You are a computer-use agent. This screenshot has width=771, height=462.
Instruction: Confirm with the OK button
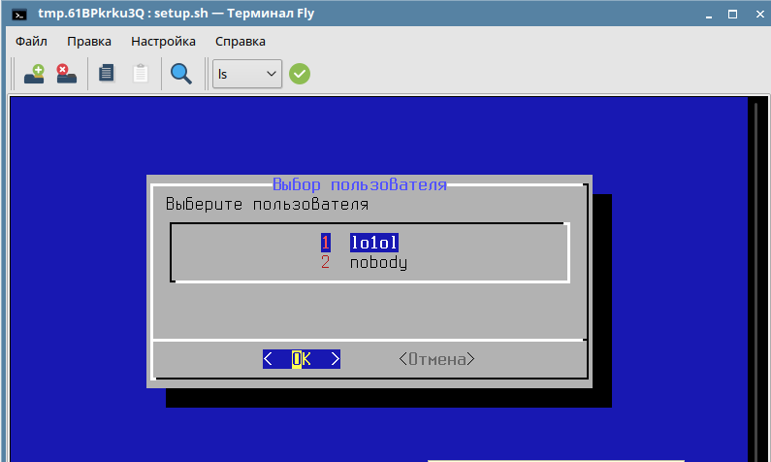tap(302, 359)
